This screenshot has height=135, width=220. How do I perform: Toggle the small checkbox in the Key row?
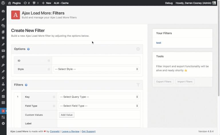click(54, 97)
